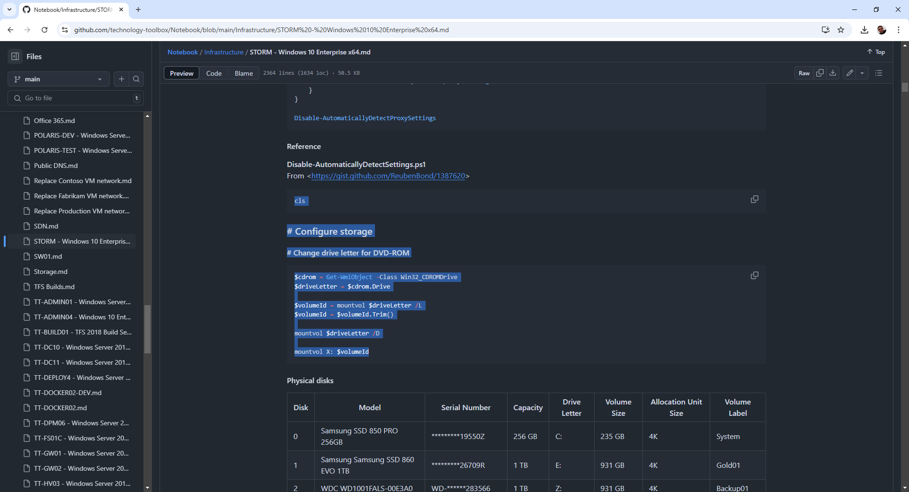The height and width of the screenshot is (492, 909).
Task: Bookmark this page star icon
Action: [841, 30]
